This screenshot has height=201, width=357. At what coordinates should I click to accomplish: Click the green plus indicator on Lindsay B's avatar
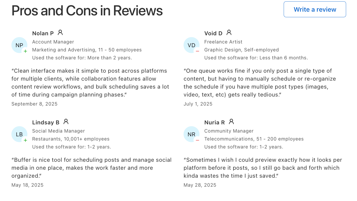pos(25,140)
